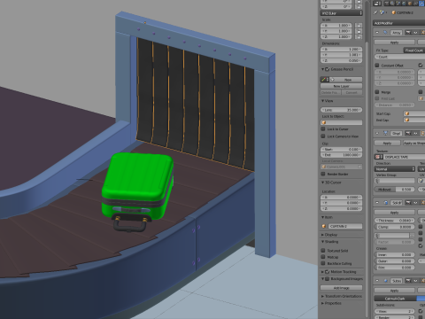The image size is (425, 319).
Task: Open the Direction Normal dropdown
Action: [x=395, y=169]
